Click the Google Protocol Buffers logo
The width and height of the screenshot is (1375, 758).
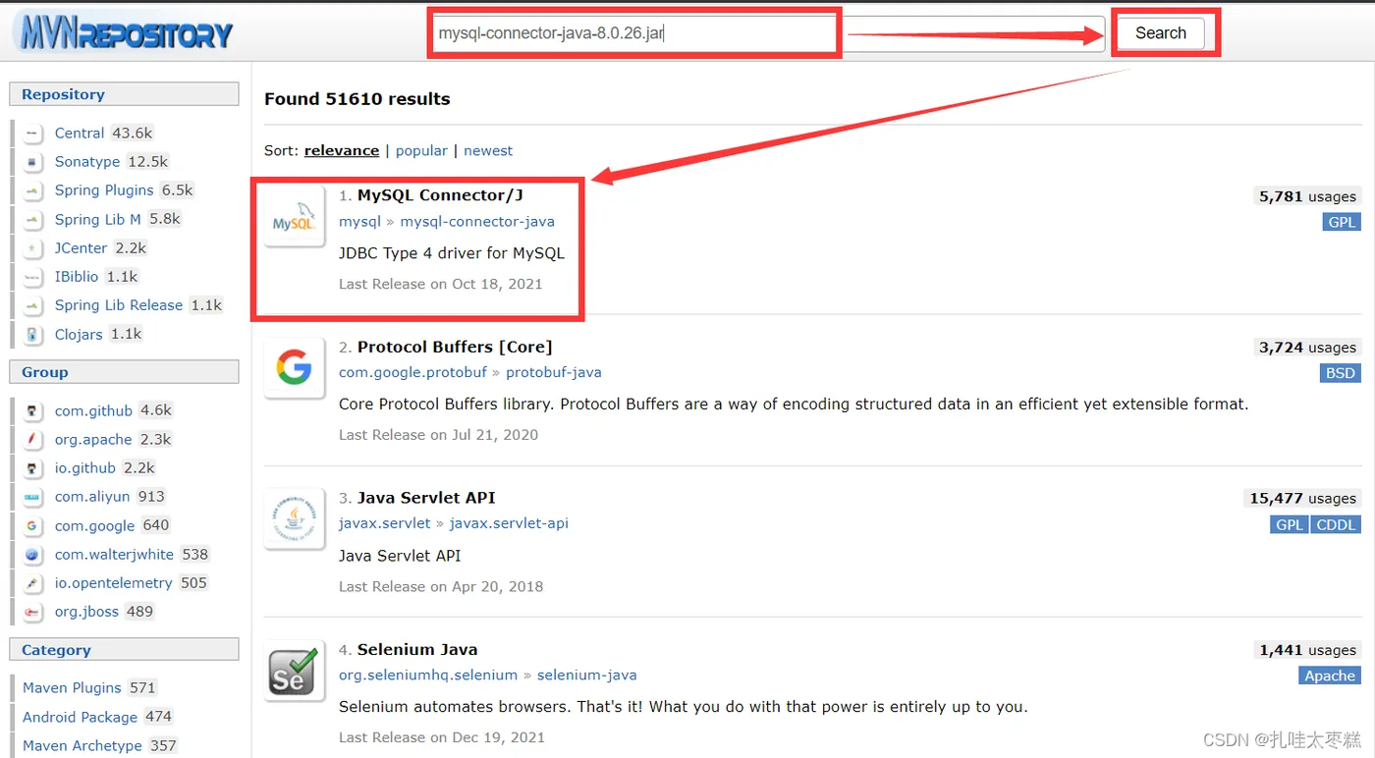tap(295, 368)
